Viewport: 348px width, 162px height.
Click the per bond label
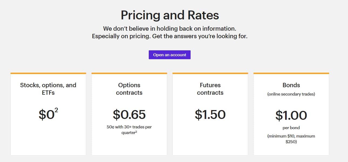coord(291,128)
